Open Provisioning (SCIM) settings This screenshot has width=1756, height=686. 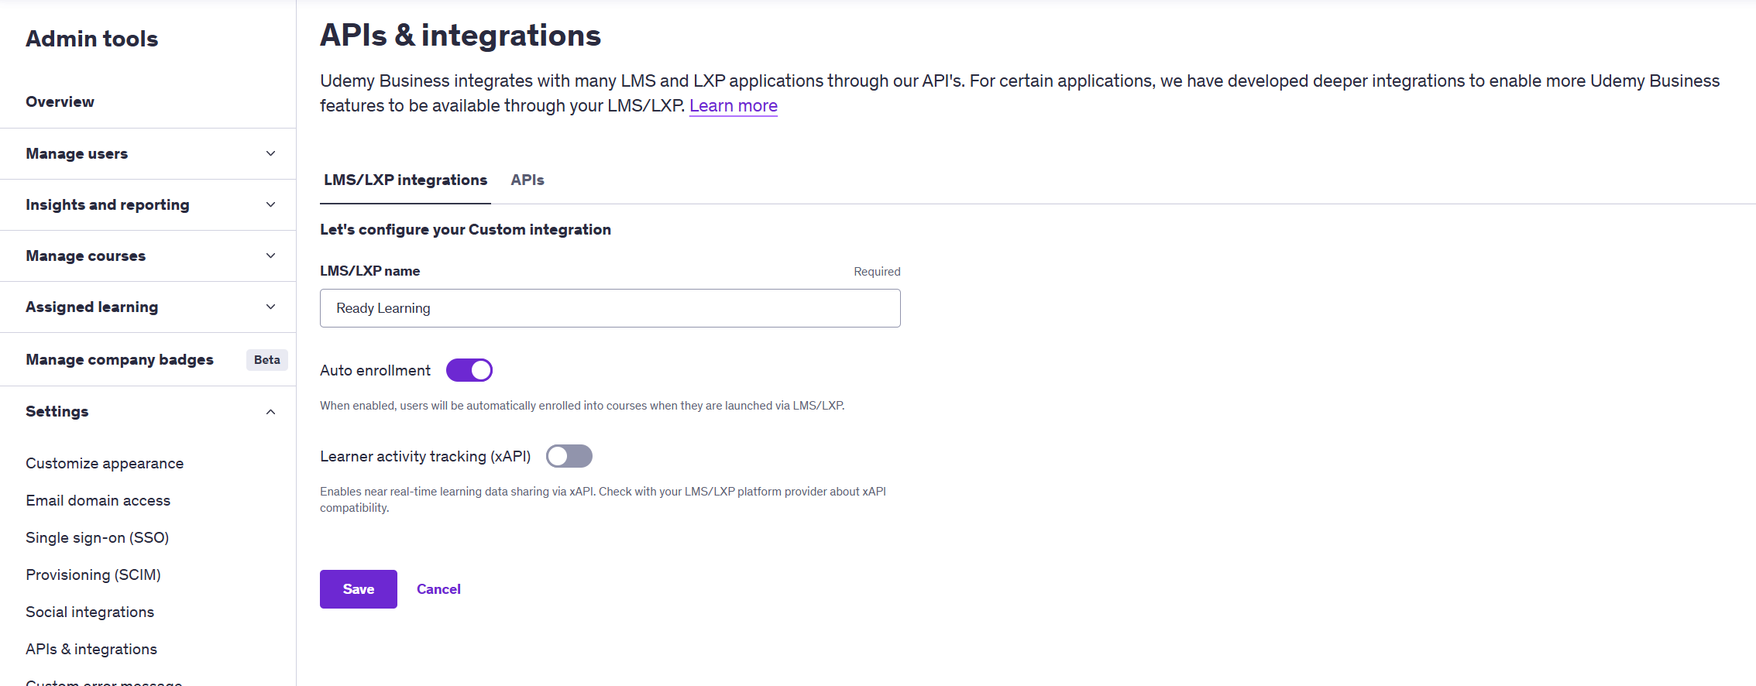[x=93, y=575]
